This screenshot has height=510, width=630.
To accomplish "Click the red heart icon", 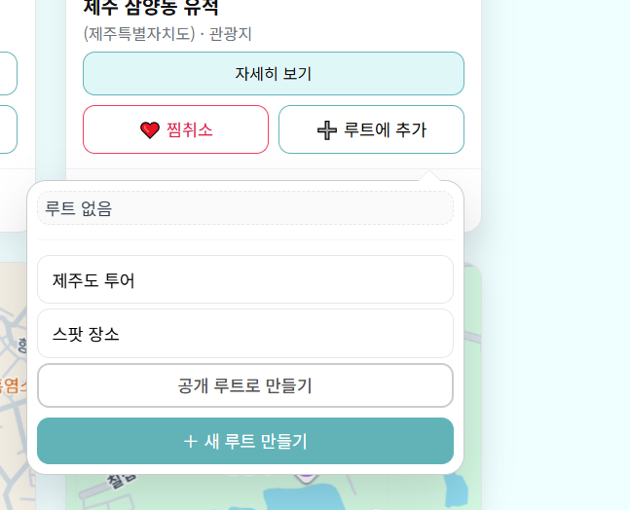I will click(x=149, y=130).
